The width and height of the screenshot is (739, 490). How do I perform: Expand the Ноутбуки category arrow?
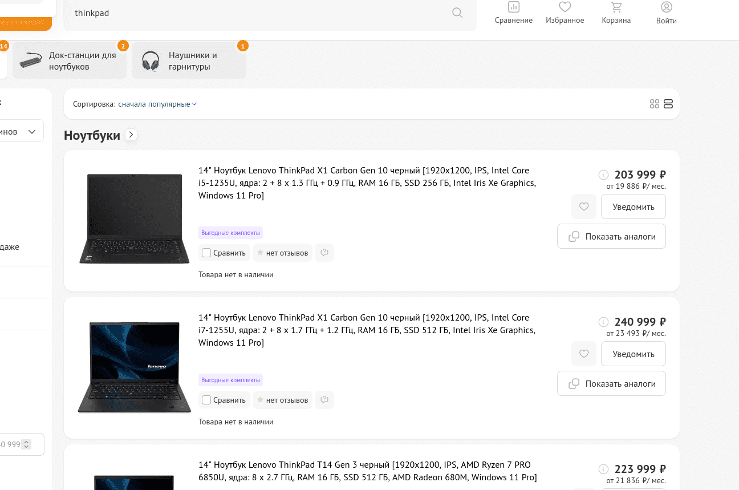(131, 135)
